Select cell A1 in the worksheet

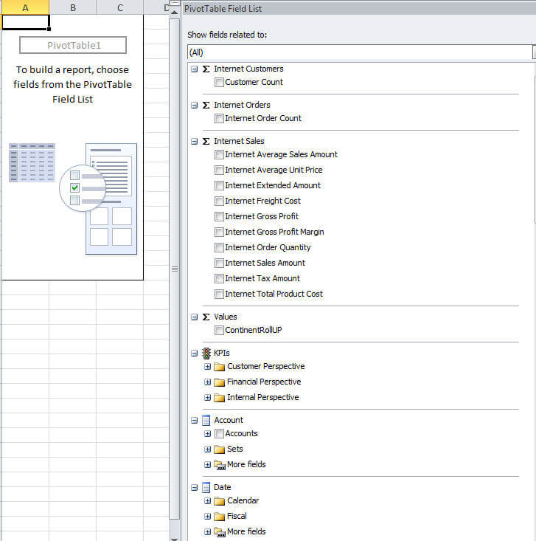26,22
